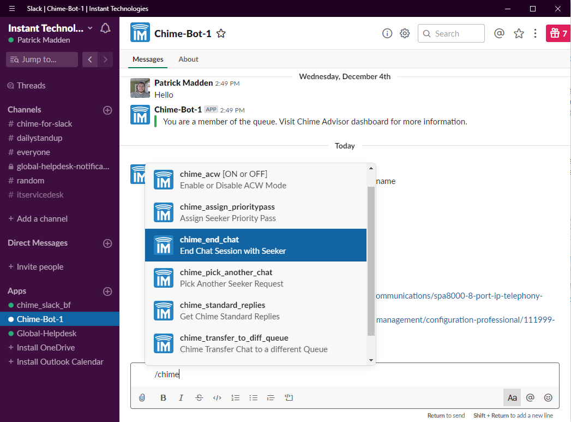Viewport: 571px width, 422px height.
Task: Open the What's New gift button
Action: tap(558, 33)
